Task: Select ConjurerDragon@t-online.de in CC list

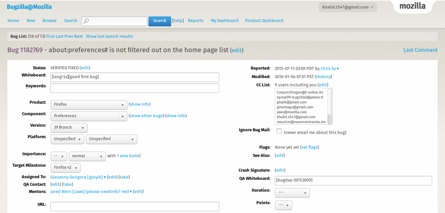Action: pyautogui.click(x=299, y=92)
